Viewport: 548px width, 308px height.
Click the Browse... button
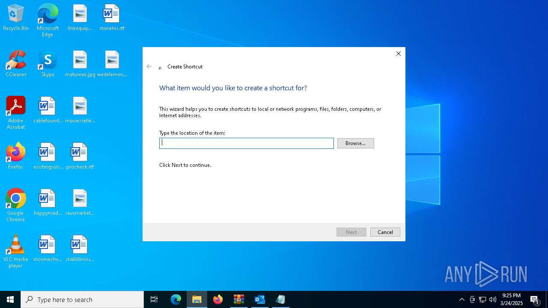pos(356,143)
